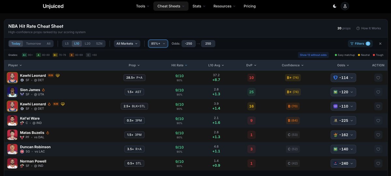Open the -162 odds dropdown for Matas Buzelis
Viewport: 391px width, 176px height.
343,135
